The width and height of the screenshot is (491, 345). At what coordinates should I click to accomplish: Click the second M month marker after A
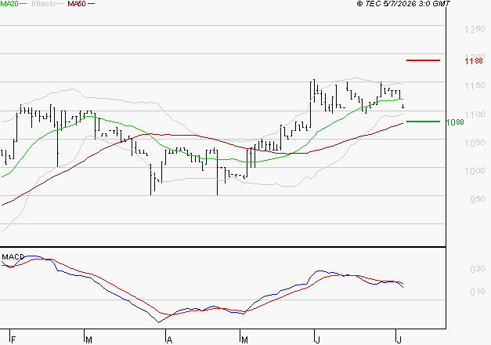tap(244, 340)
